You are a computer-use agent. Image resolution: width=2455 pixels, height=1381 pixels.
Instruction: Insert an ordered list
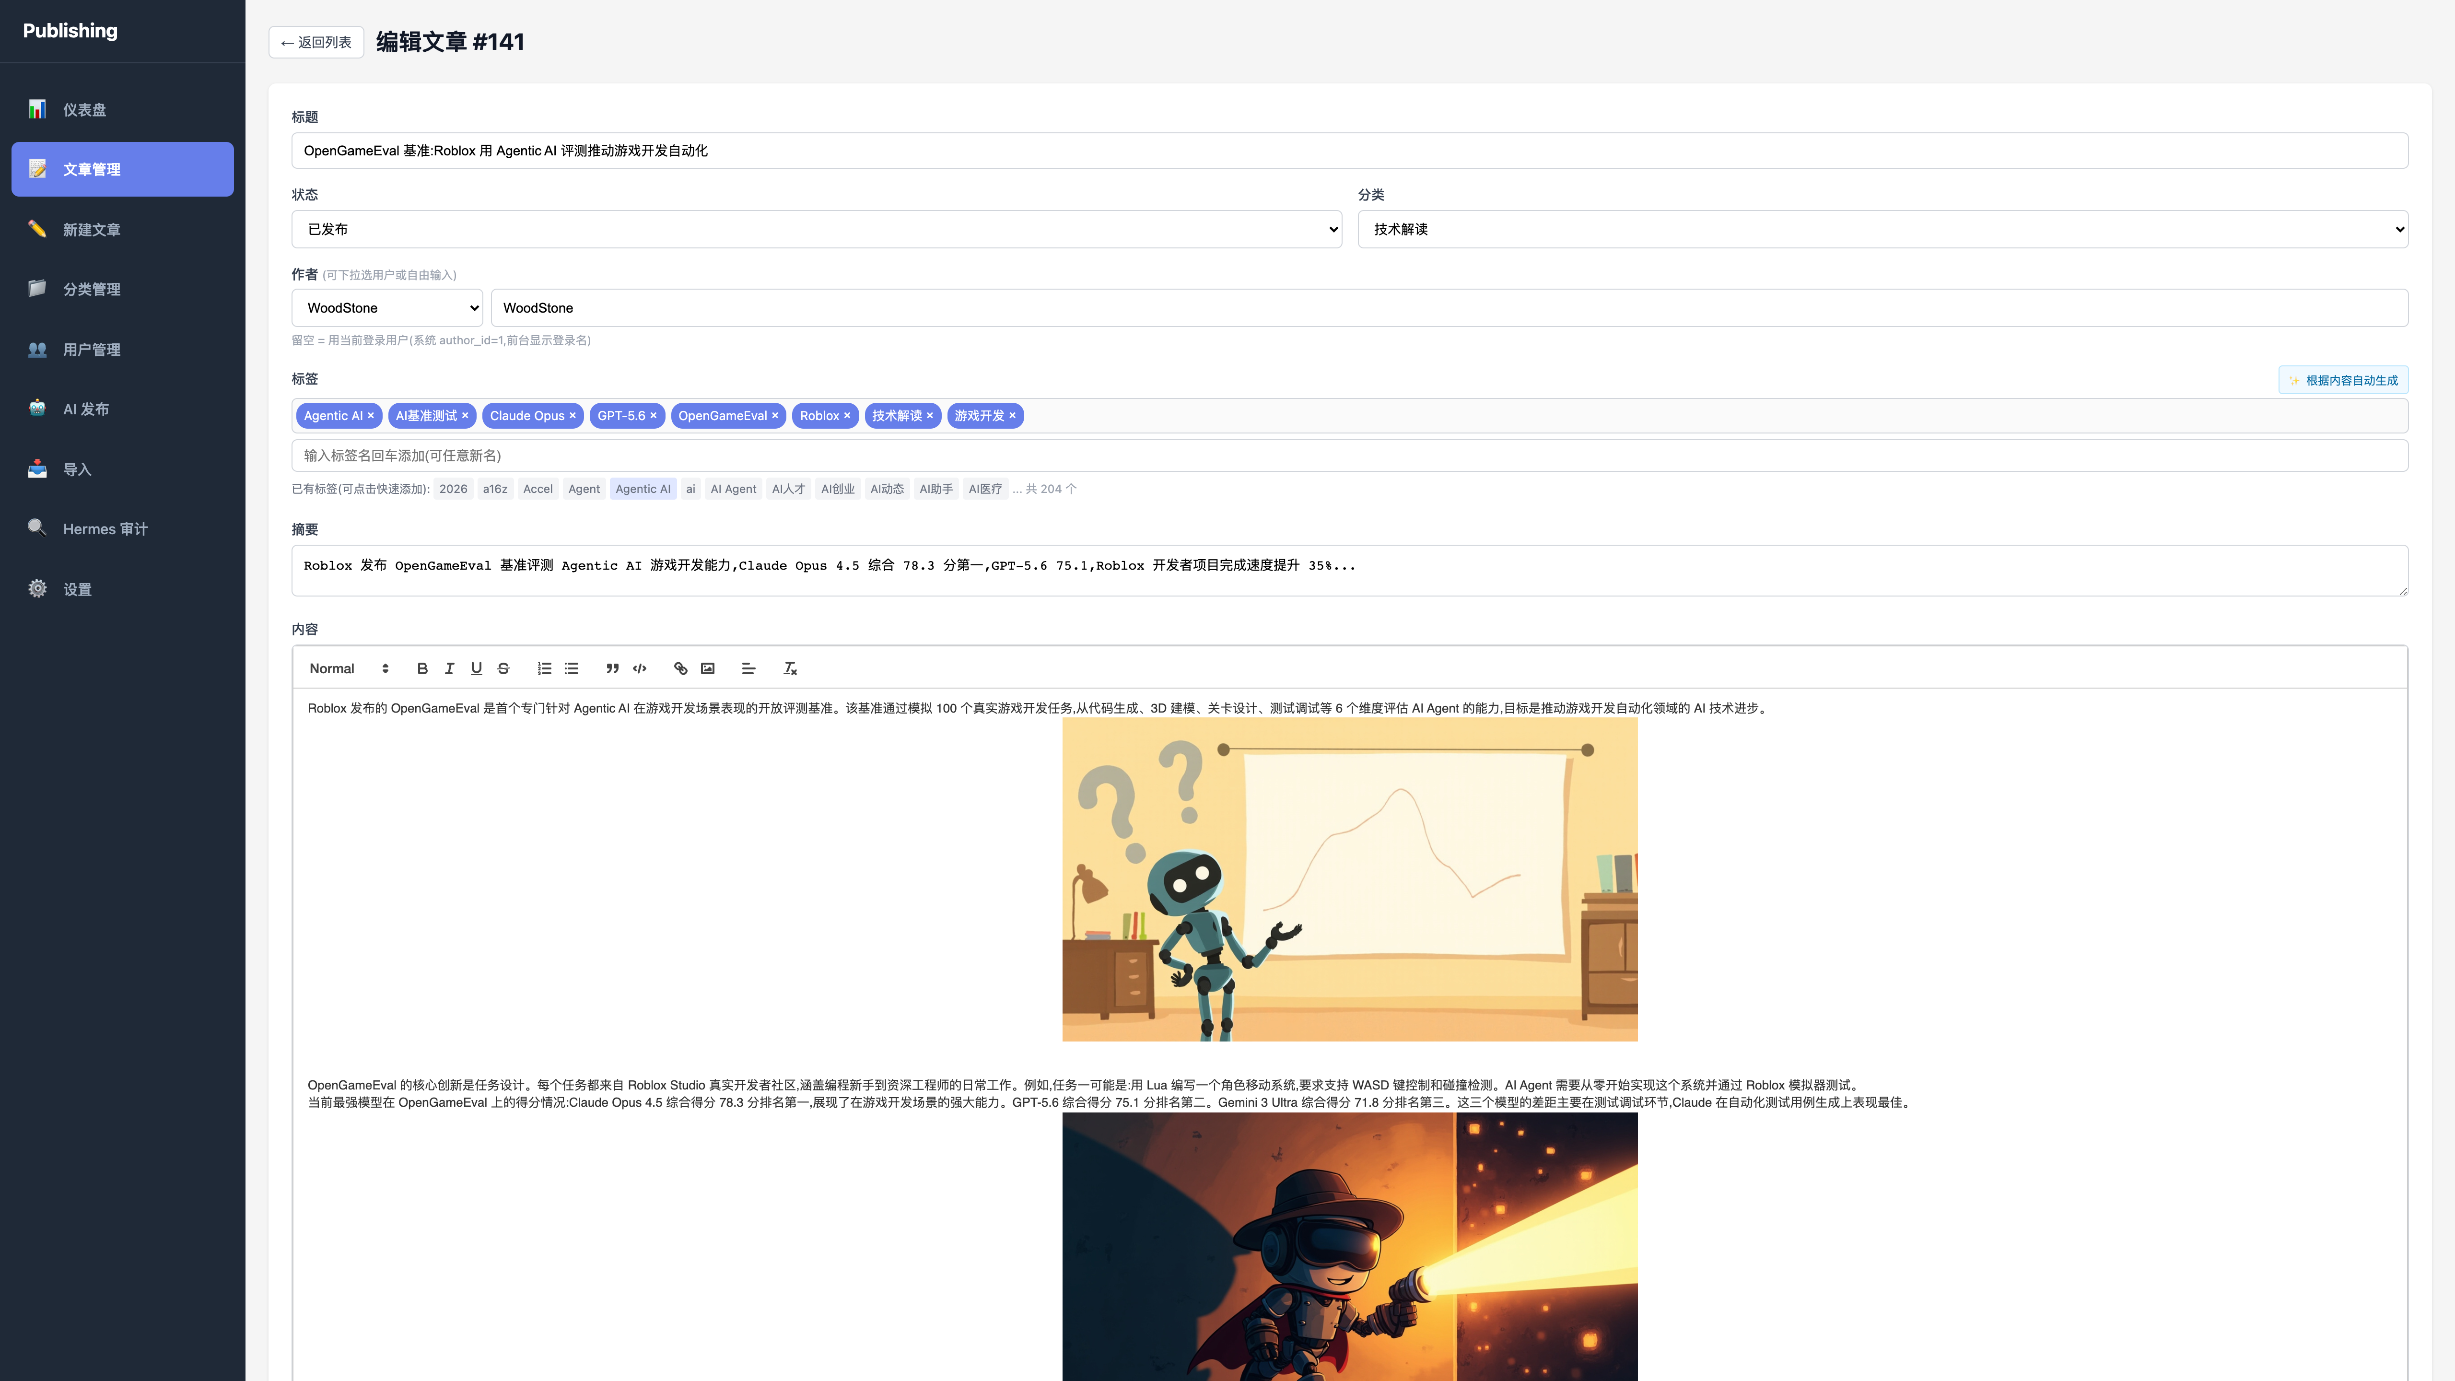click(544, 669)
